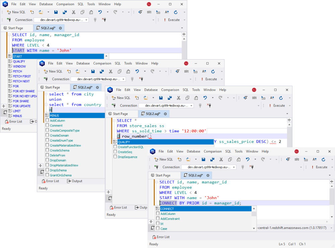This screenshot has height=248, width=335.
Task: Close SQL2.sql tab in the START WITH window
Action: click(60, 28)
